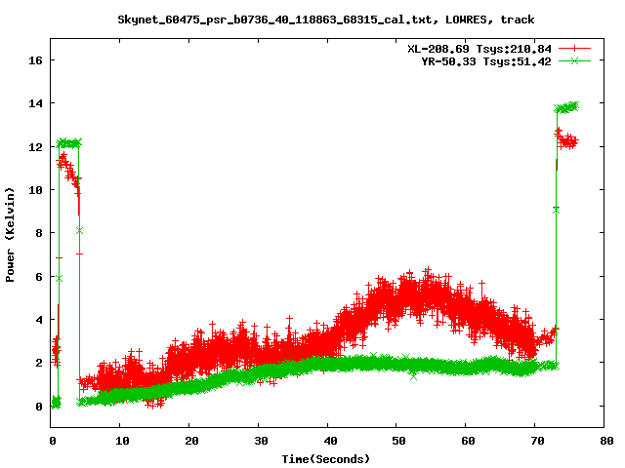Click y-axis tick label 6
Screen dimensions: 625x468
coord(39,277)
